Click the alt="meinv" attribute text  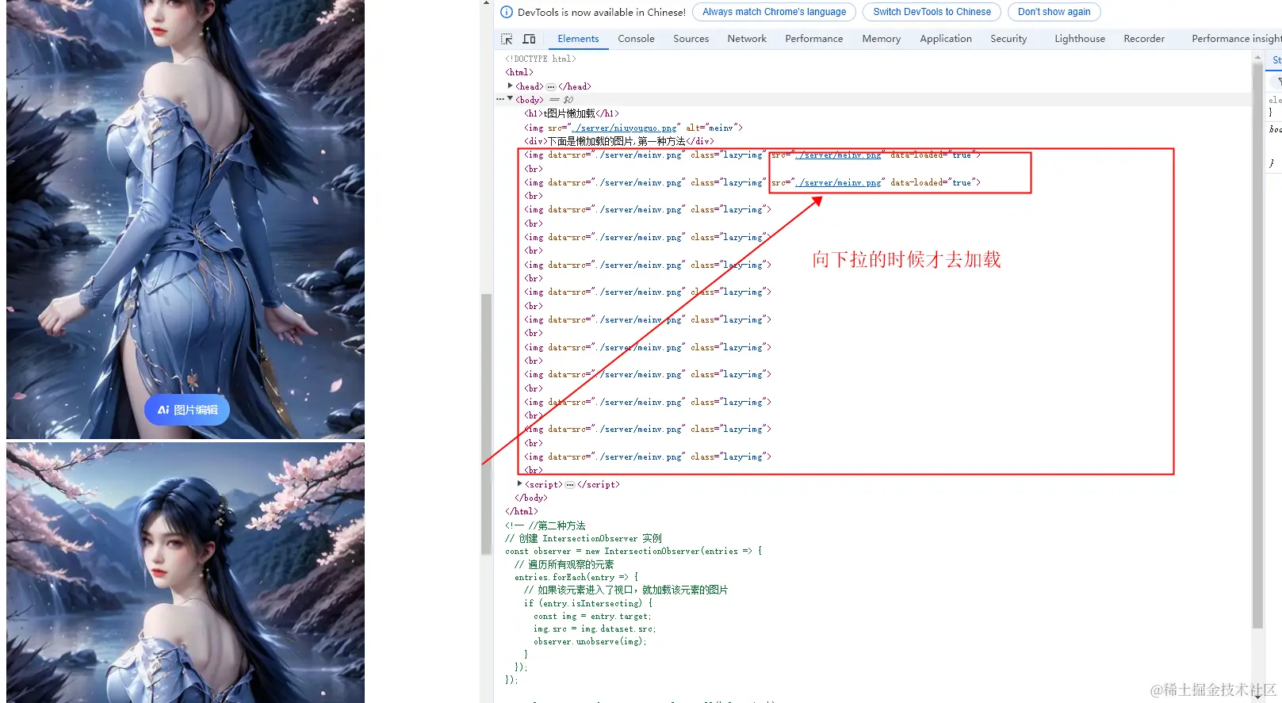[711, 128]
